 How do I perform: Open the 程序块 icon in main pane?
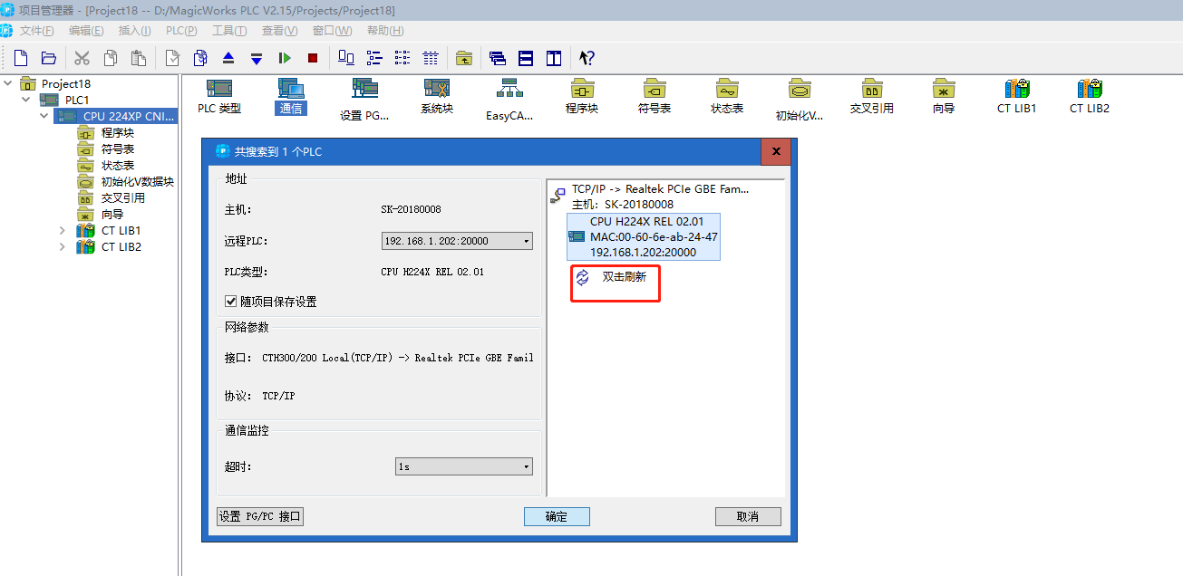coord(582,96)
